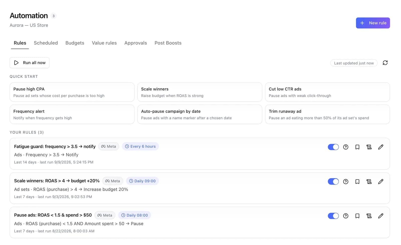
Task: Bookmark the Pause ads ROAS rule
Action: 357,216
